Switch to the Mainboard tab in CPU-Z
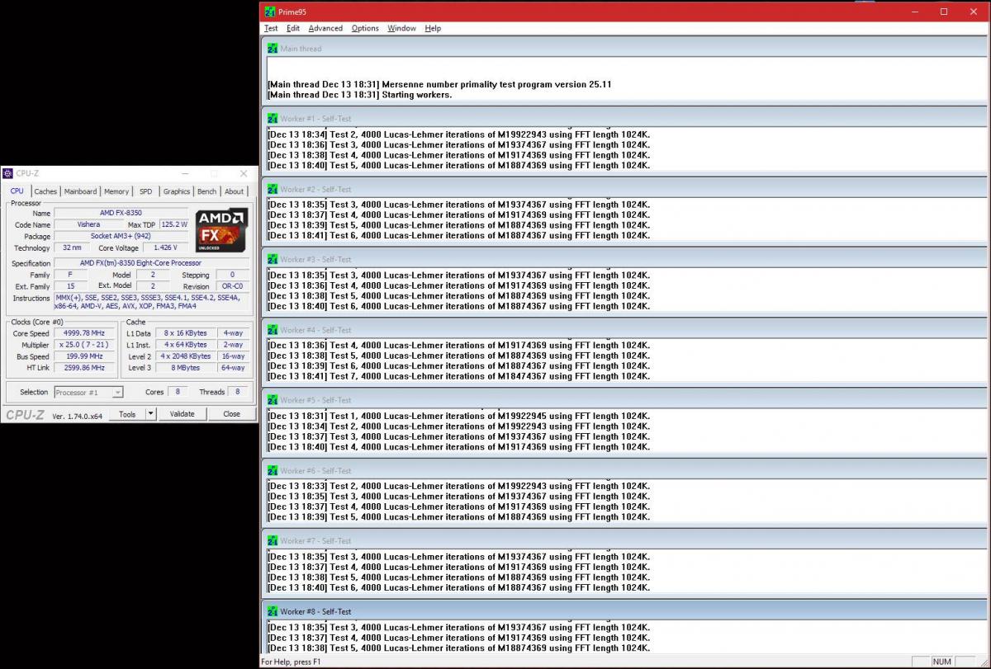The height and width of the screenshot is (669, 991). pos(80,191)
